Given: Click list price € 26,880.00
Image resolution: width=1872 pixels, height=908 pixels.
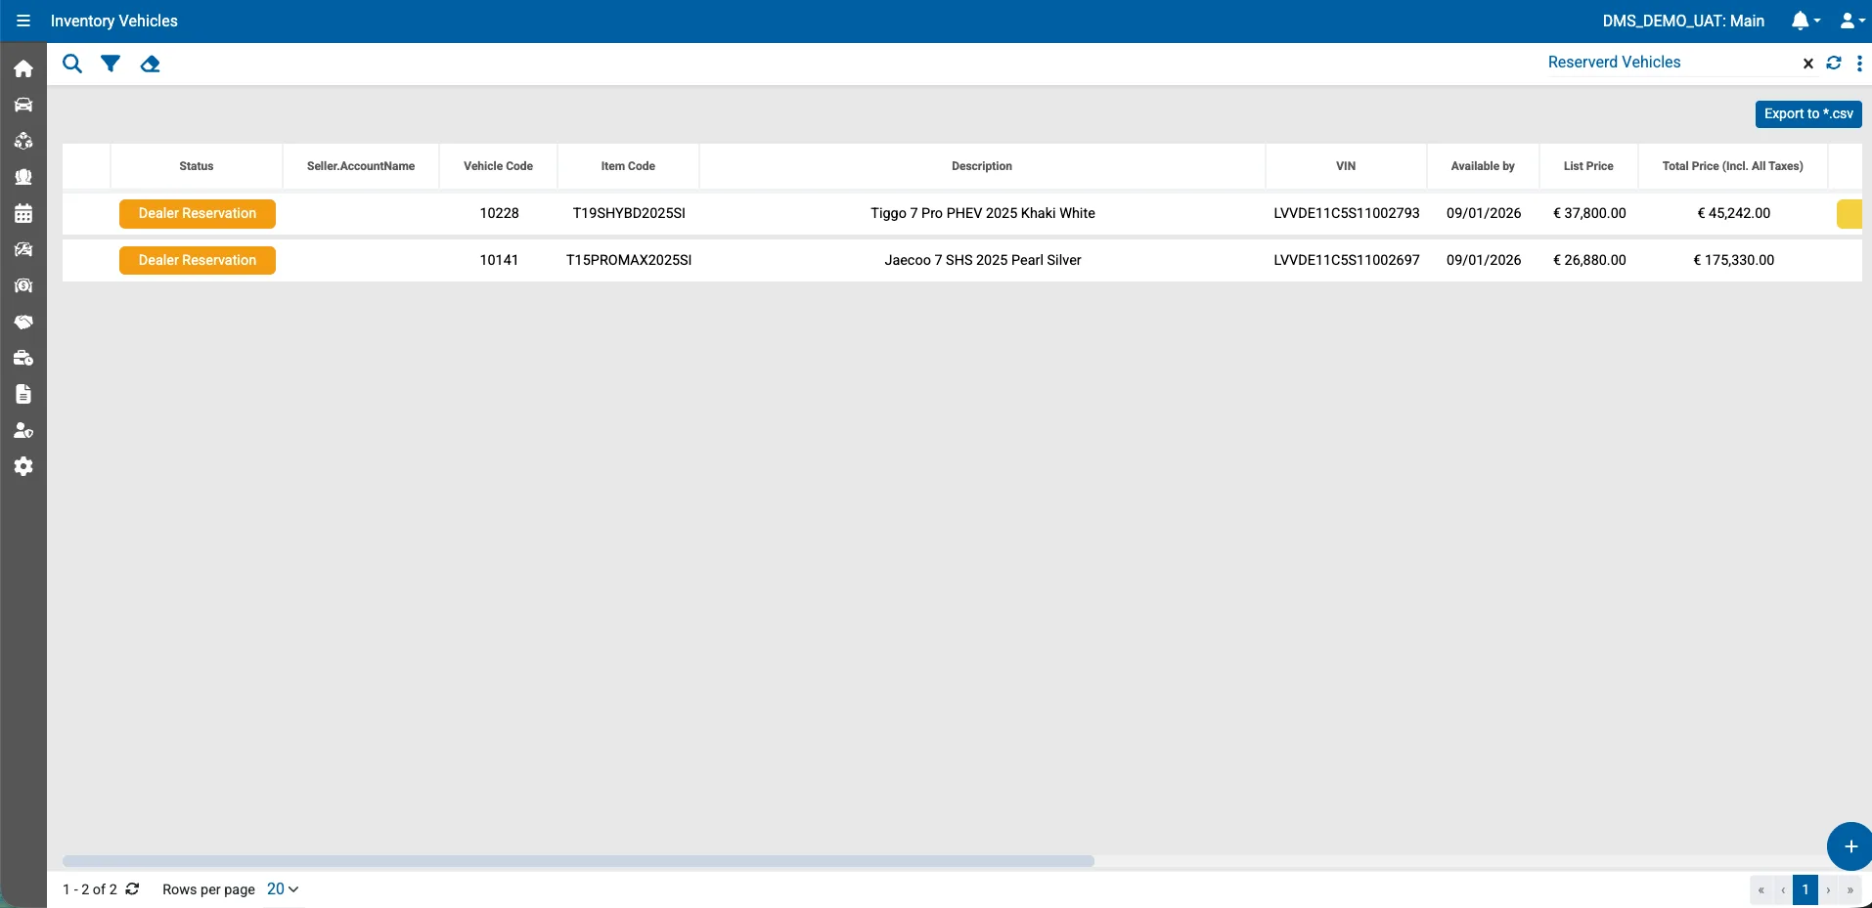Looking at the screenshot, I should coord(1589,260).
